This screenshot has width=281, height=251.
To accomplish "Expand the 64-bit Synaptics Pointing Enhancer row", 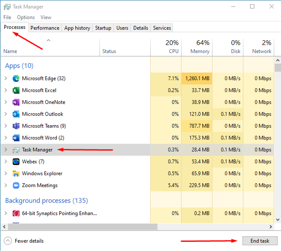I will 6,213.
